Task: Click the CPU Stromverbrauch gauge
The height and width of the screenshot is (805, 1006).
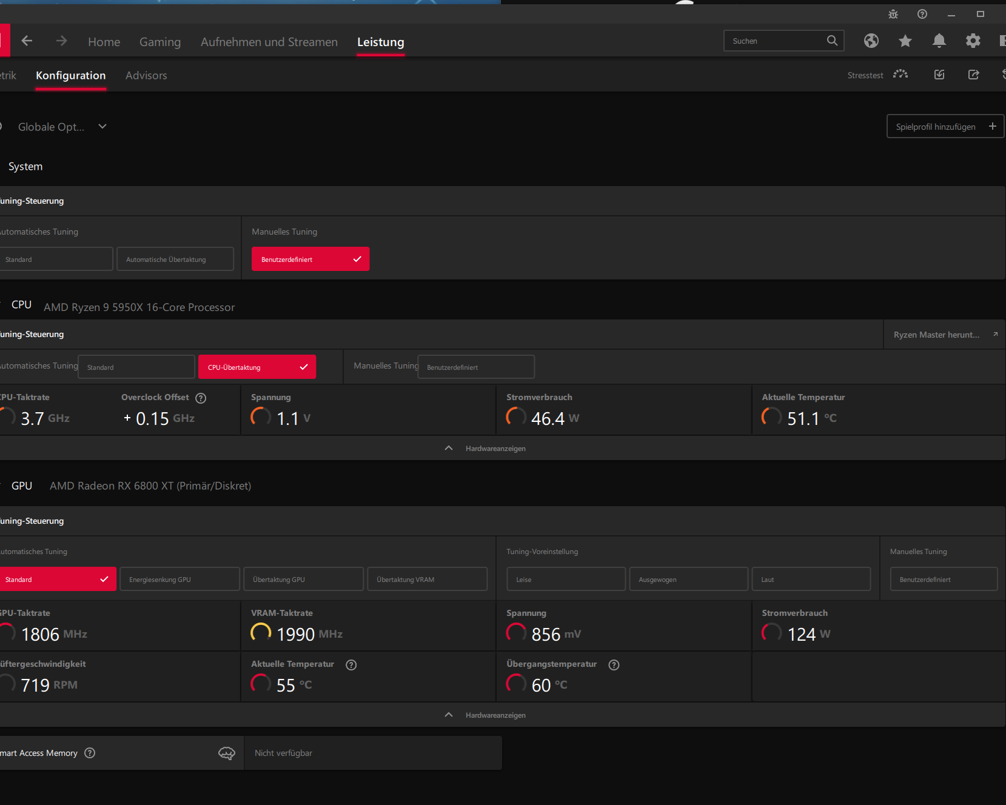Action: coord(516,416)
